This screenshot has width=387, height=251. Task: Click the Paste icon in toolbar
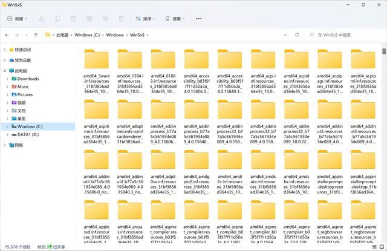click(x=73, y=19)
